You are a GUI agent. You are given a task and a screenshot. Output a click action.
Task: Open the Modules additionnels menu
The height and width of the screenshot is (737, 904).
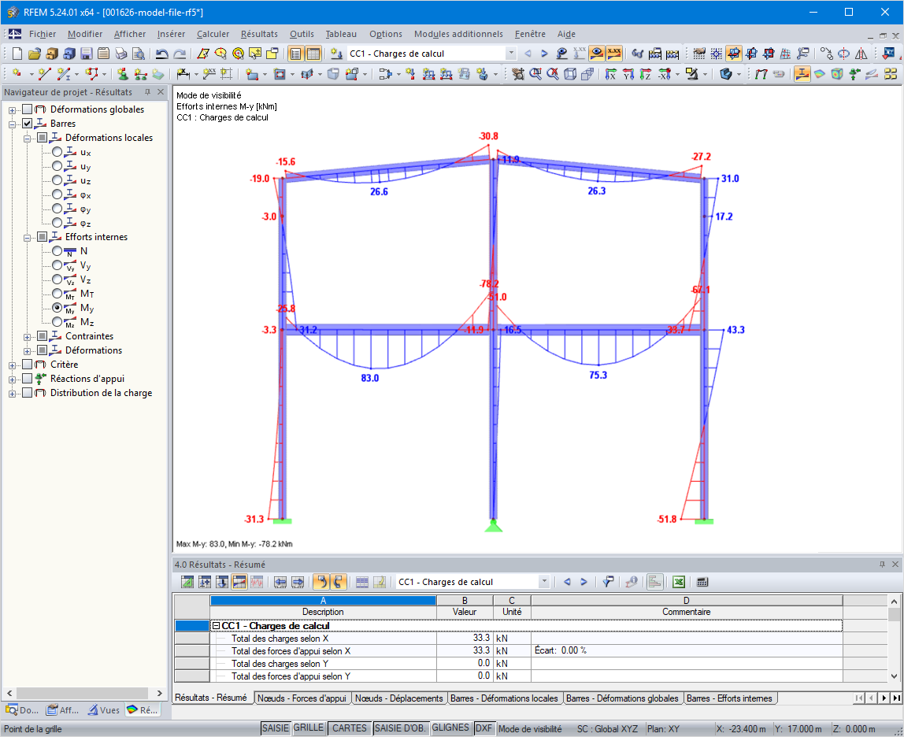click(x=458, y=34)
